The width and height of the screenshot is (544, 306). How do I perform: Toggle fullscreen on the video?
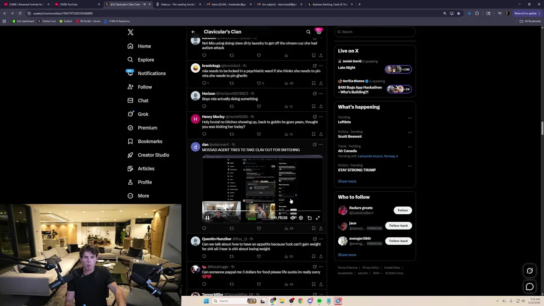(x=318, y=218)
